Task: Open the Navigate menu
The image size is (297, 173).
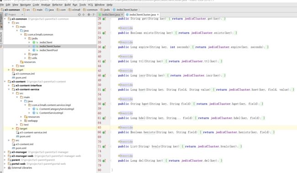Action: (x=26, y=5)
